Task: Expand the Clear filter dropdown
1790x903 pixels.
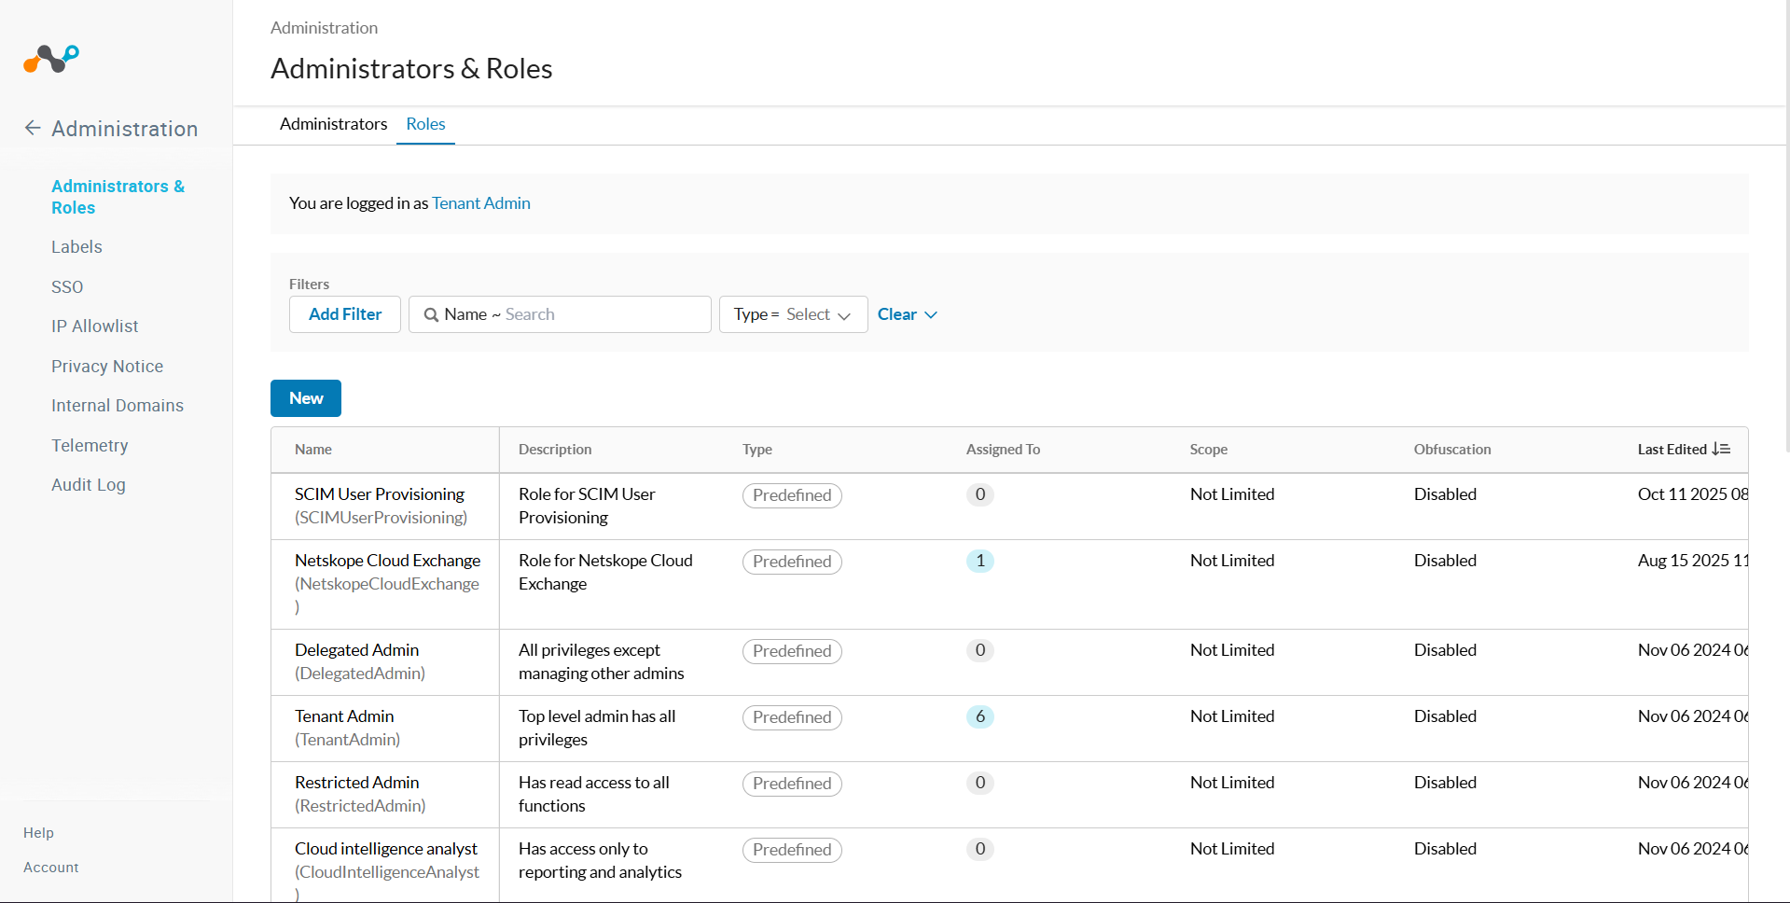Action: 907,314
